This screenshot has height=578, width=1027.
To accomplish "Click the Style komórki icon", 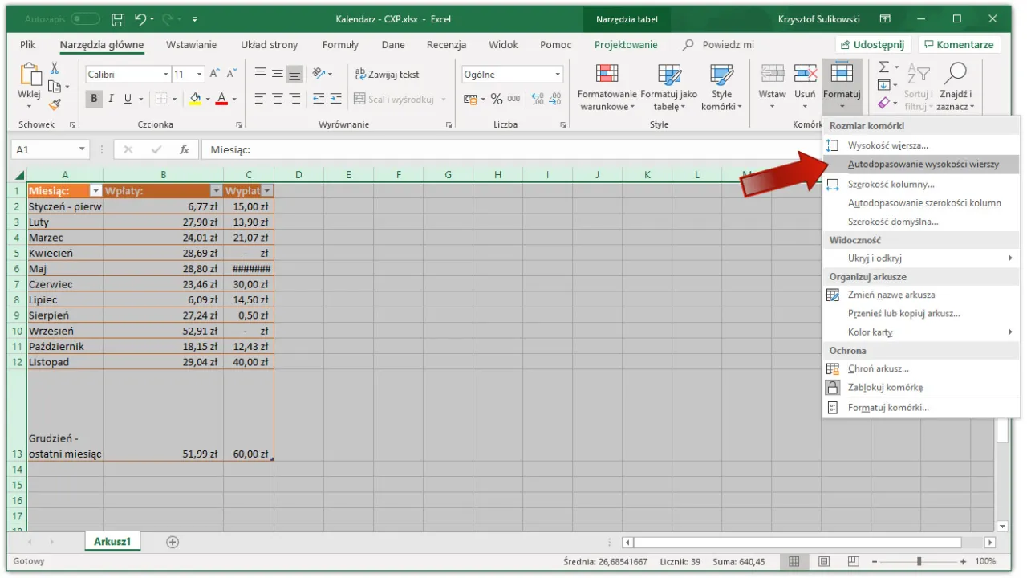I will tap(721, 75).
